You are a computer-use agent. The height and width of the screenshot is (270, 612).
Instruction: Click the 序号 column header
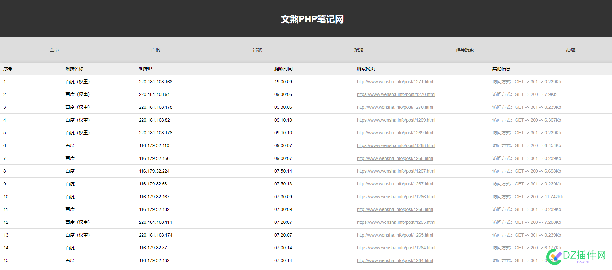coord(8,69)
